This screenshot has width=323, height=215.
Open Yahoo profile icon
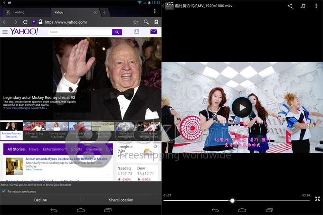(137, 31)
